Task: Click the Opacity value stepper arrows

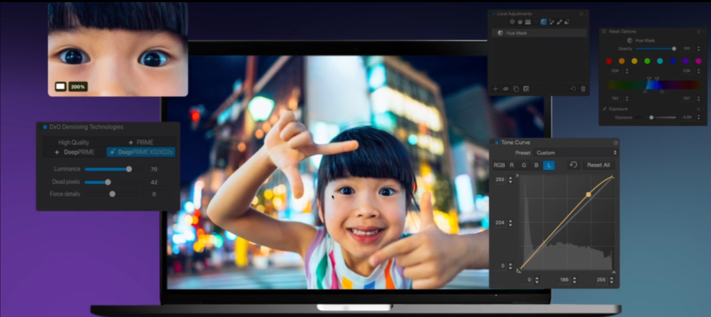Action: pyautogui.click(x=699, y=49)
